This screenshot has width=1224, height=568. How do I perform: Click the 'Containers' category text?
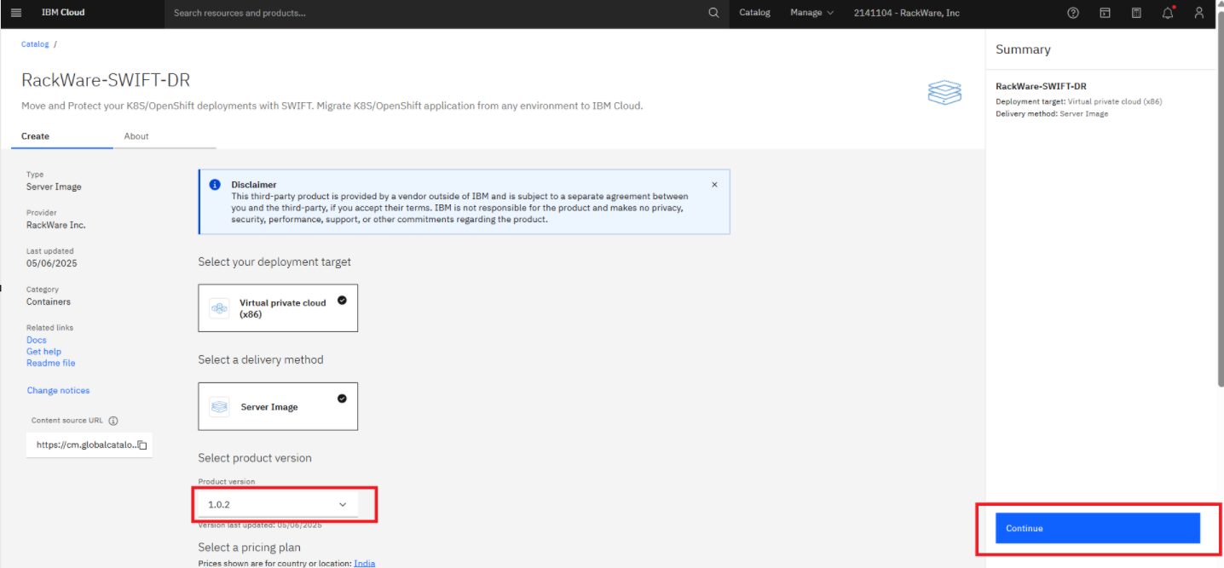(x=49, y=301)
